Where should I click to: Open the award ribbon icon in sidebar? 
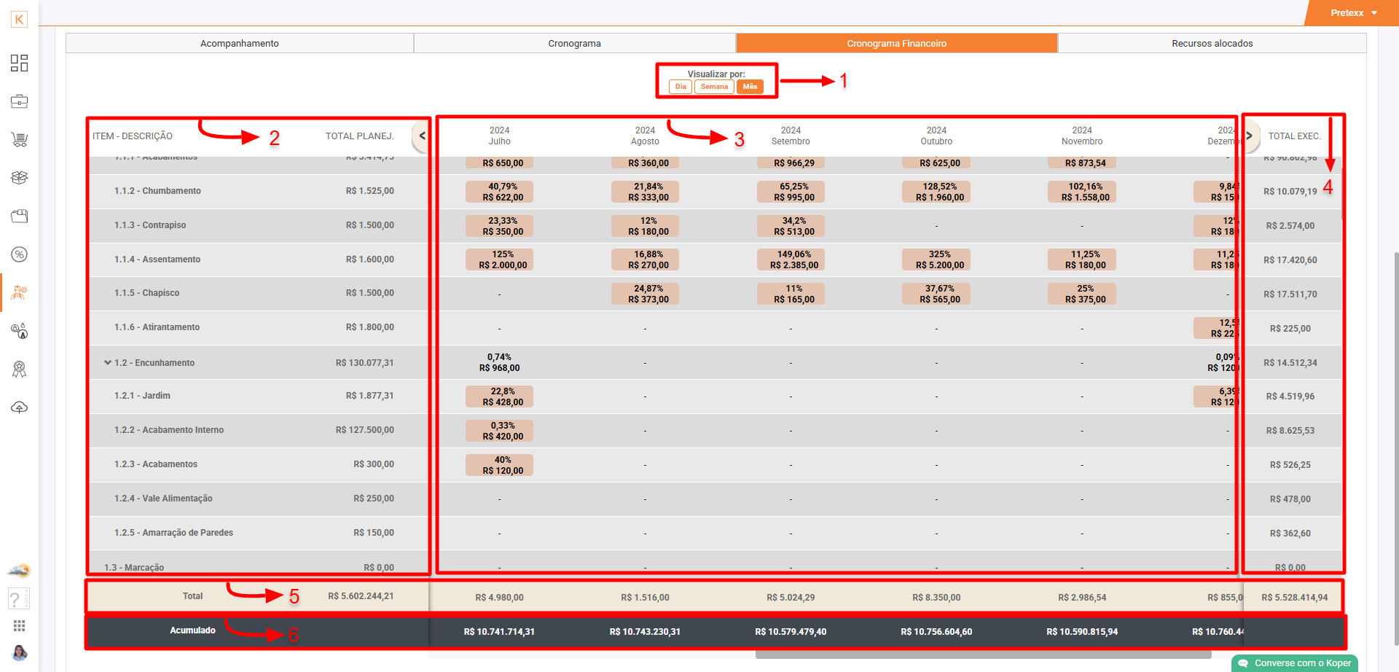tap(20, 370)
